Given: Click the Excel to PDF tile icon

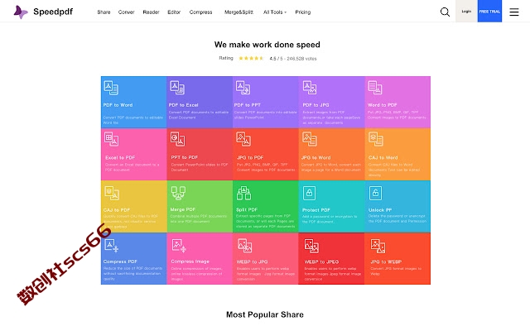Looking at the screenshot, I should (111, 139).
